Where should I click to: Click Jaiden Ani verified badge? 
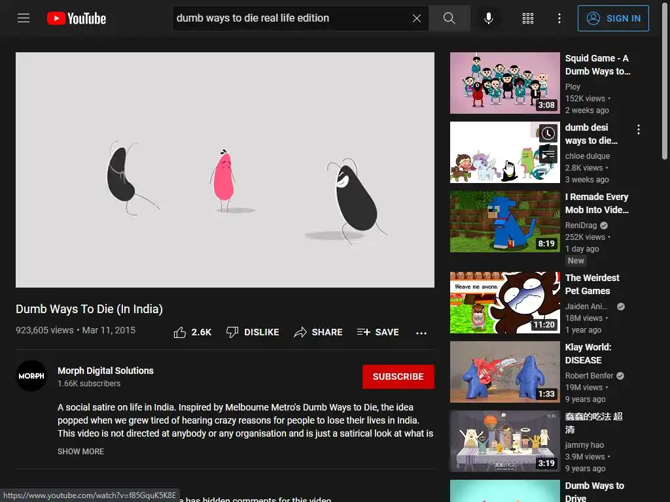coord(621,307)
